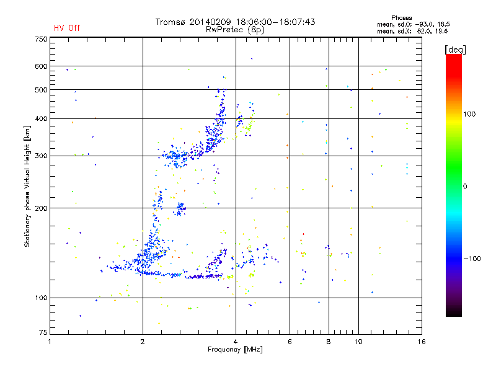
Task: Select the 'mean, sd,O: -93.0, 18.5' line
Action: pos(413,24)
